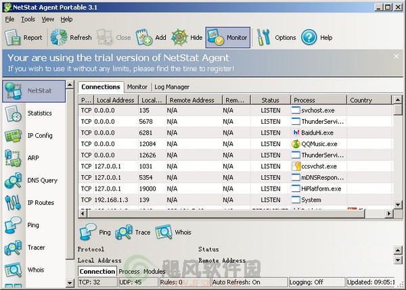Click the Add rule toolbar icon
This screenshot has width=406, height=290.
click(144, 37)
